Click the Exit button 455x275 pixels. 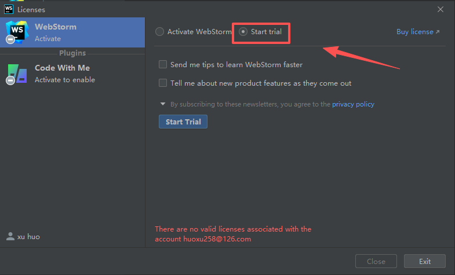point(425,261)
